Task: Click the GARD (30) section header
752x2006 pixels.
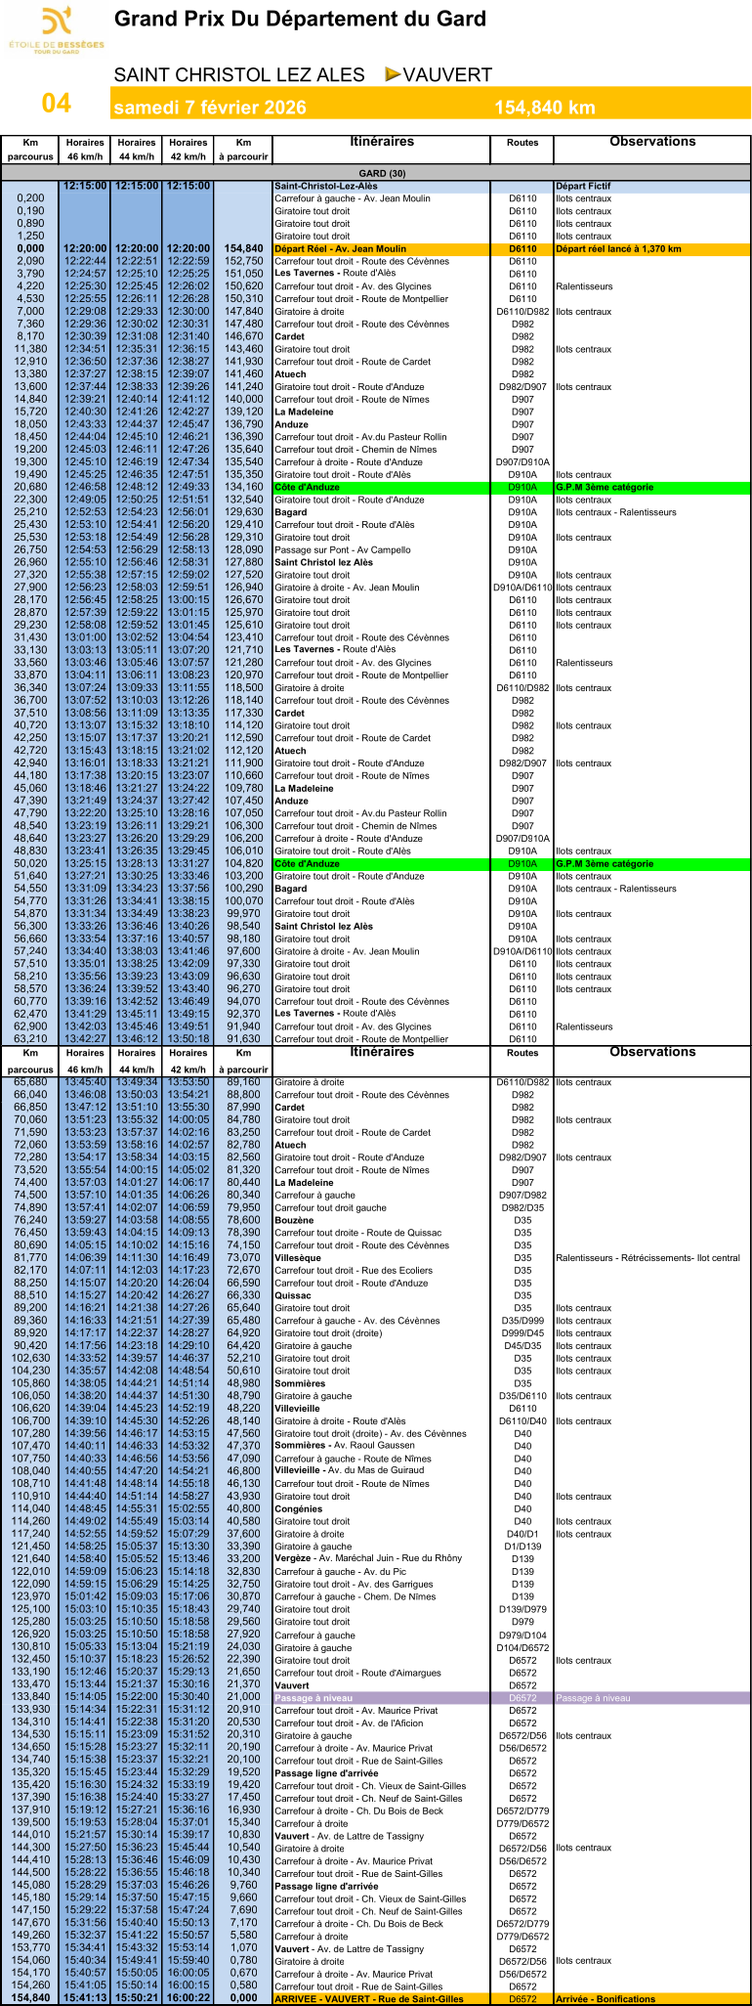Action: [376, 173]
